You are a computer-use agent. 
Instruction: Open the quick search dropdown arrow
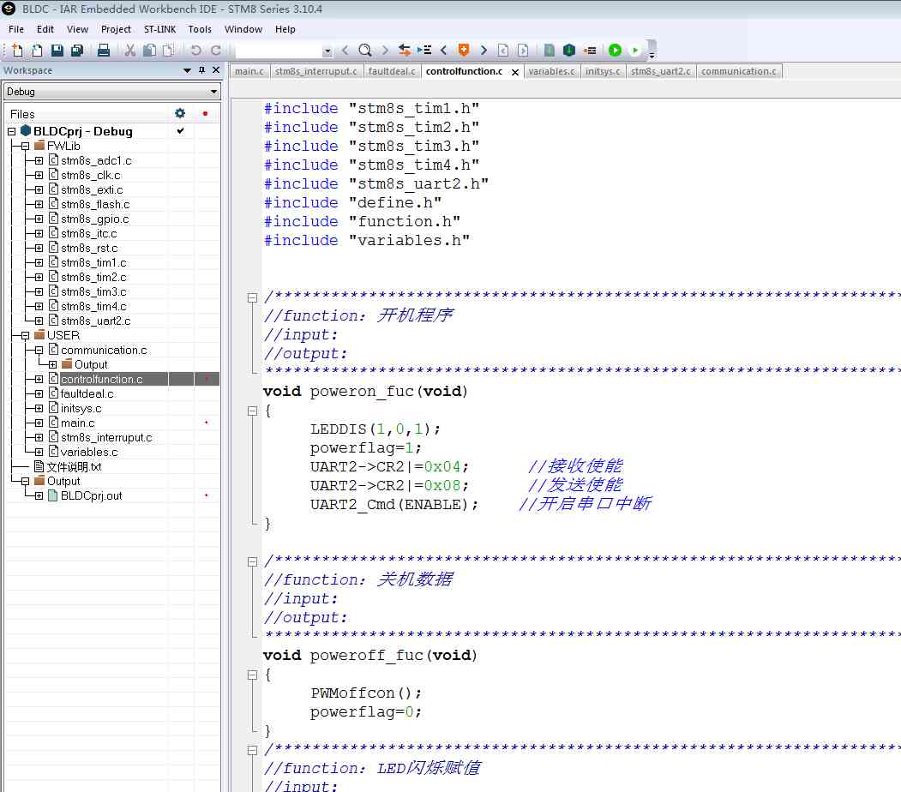(327, 51)
